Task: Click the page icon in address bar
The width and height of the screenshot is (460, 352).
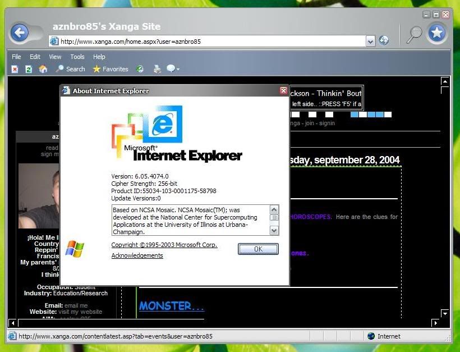Action: [54, 41]
